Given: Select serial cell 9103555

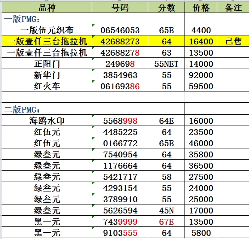Looking at the screenshot, I should click(120, 232).
